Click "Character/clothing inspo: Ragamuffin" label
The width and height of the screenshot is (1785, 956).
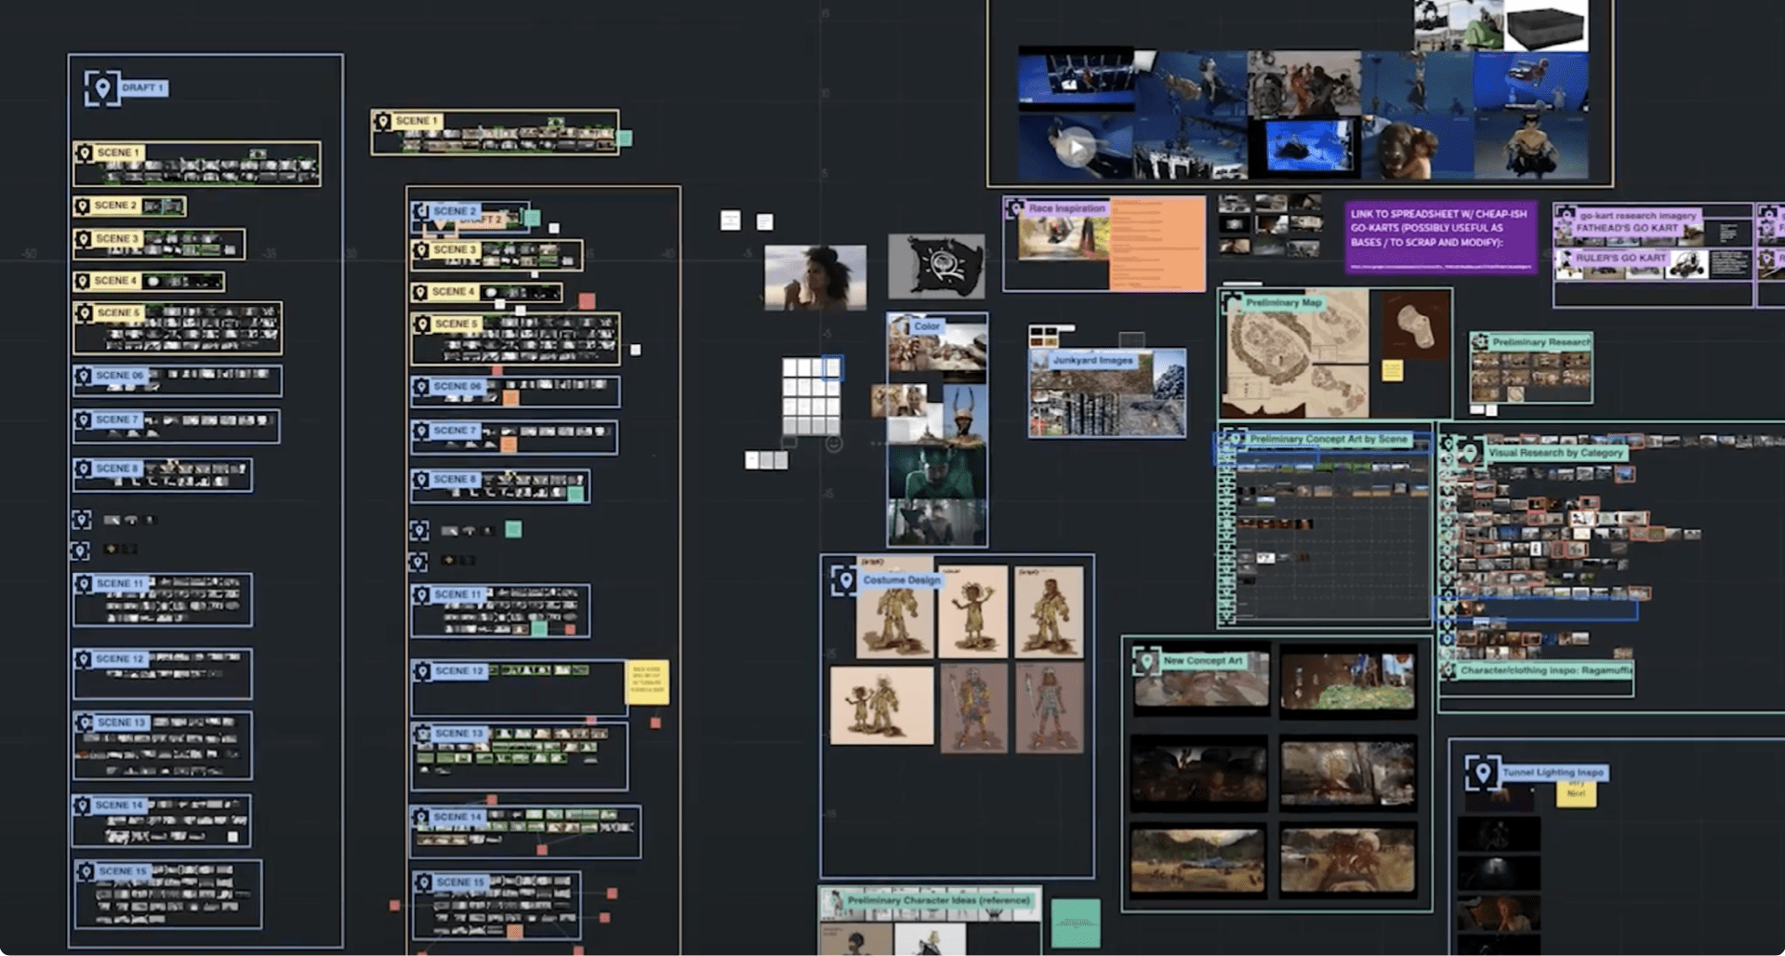tap(1546, 671)
